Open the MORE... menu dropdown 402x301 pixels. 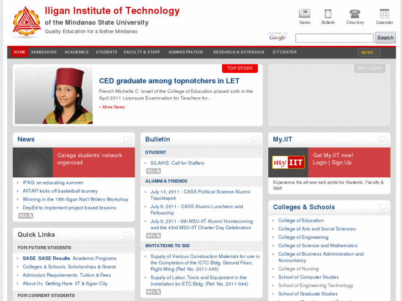[x=369, y=52]
